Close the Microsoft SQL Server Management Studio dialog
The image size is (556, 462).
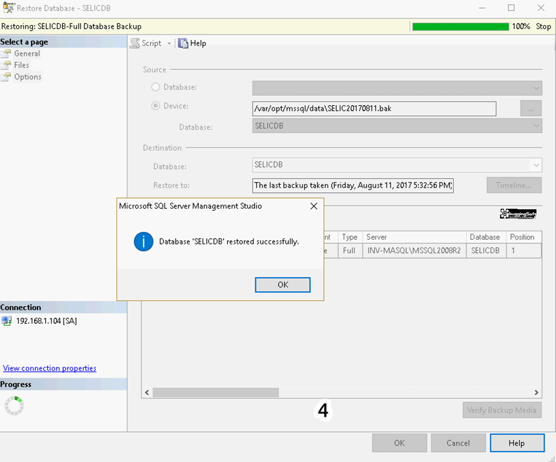coord(314,206)
